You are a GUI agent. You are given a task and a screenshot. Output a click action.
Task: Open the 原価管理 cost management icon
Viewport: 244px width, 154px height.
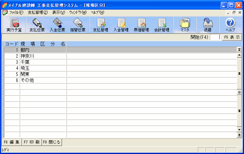(x=141, y=25)
